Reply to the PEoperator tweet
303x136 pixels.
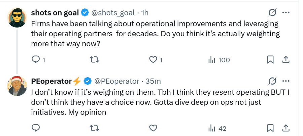35,128
